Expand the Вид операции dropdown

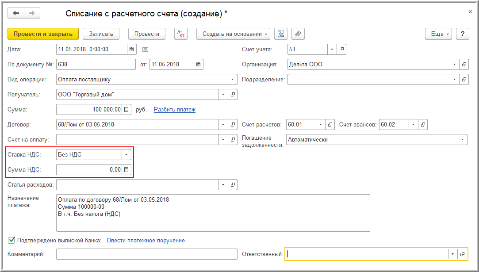[x=233, y=79]
